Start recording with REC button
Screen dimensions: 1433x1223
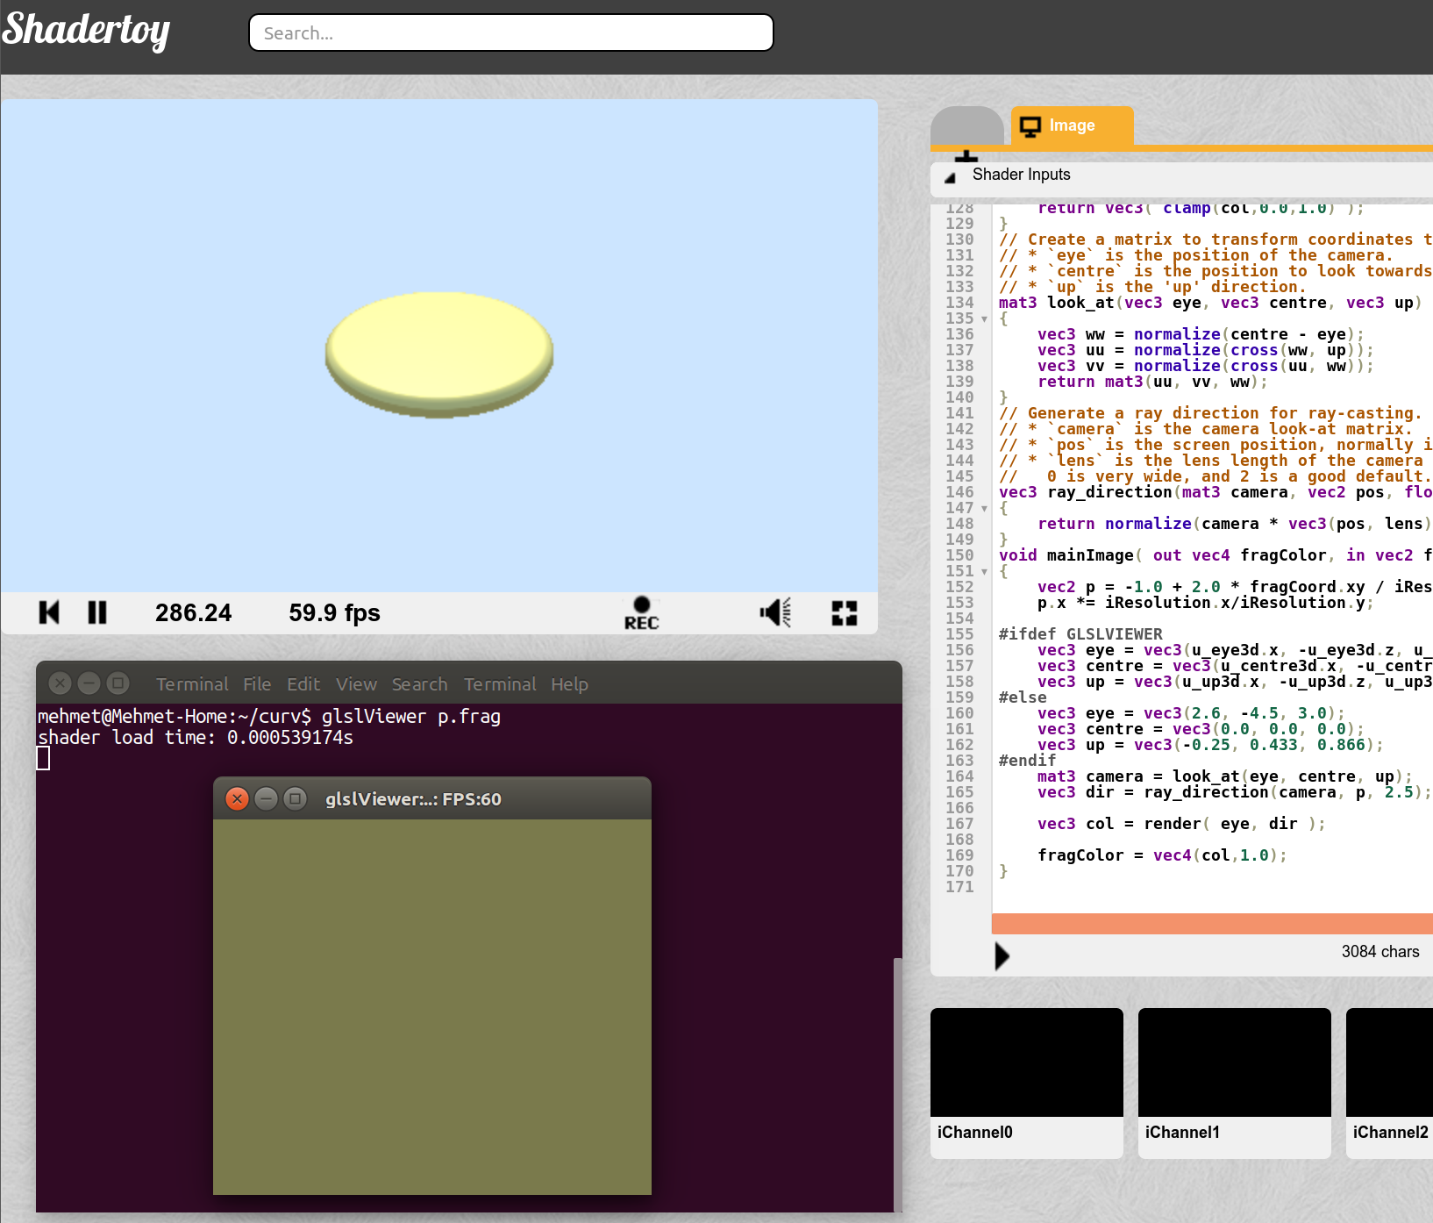coord(641,613)
